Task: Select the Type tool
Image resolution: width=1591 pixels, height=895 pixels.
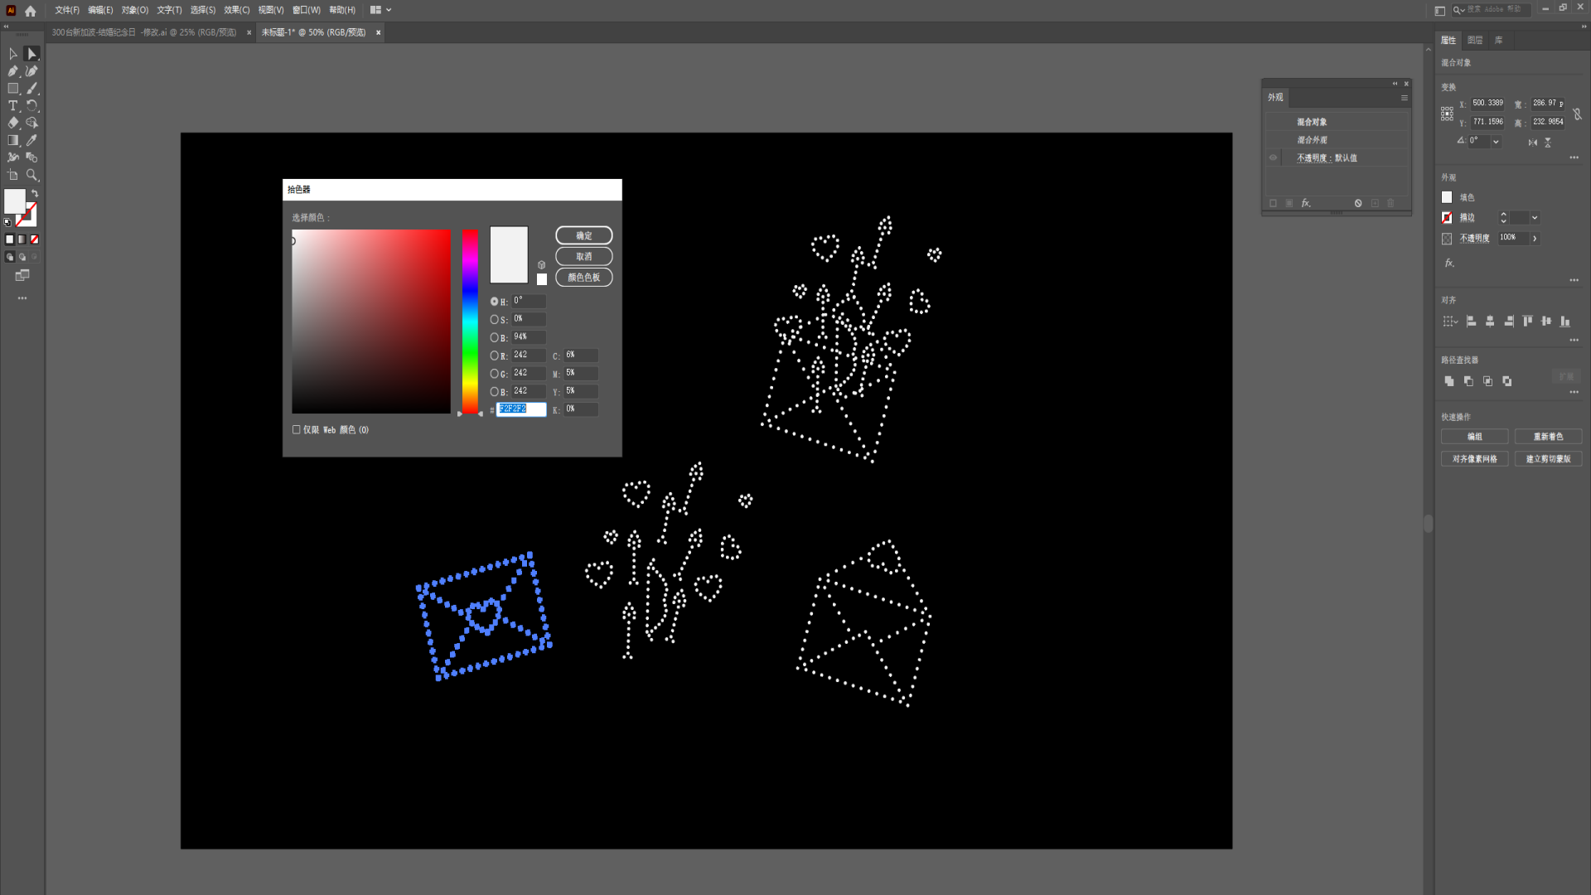Action: 13,106
